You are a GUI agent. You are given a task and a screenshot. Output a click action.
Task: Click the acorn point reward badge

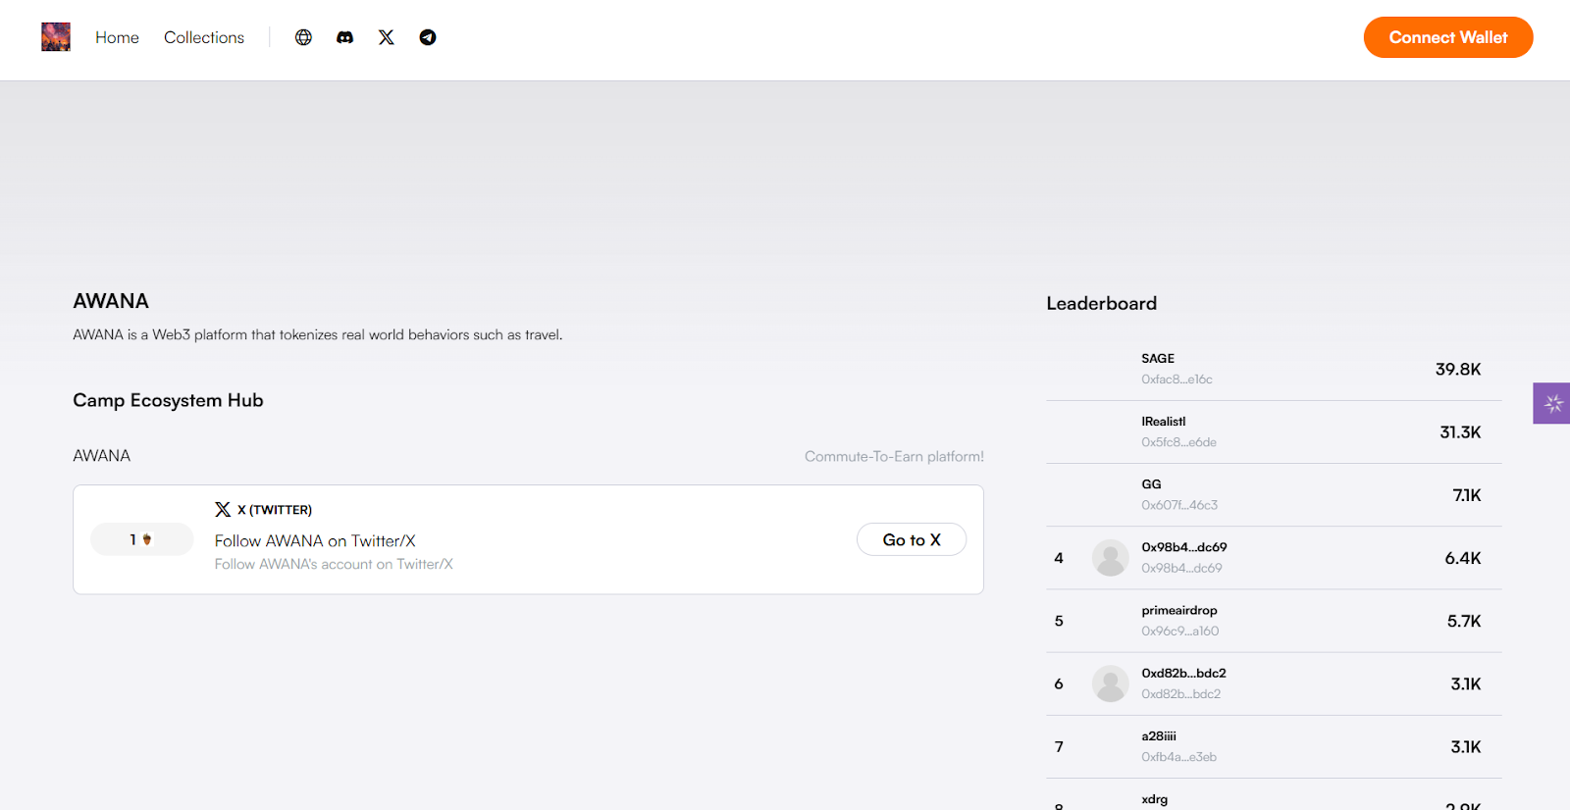(142, 539)
